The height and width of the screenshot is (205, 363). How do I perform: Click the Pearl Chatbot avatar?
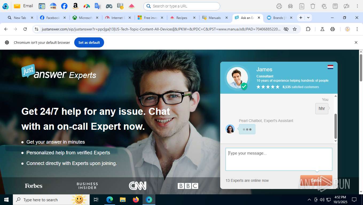tap(230, 129)
